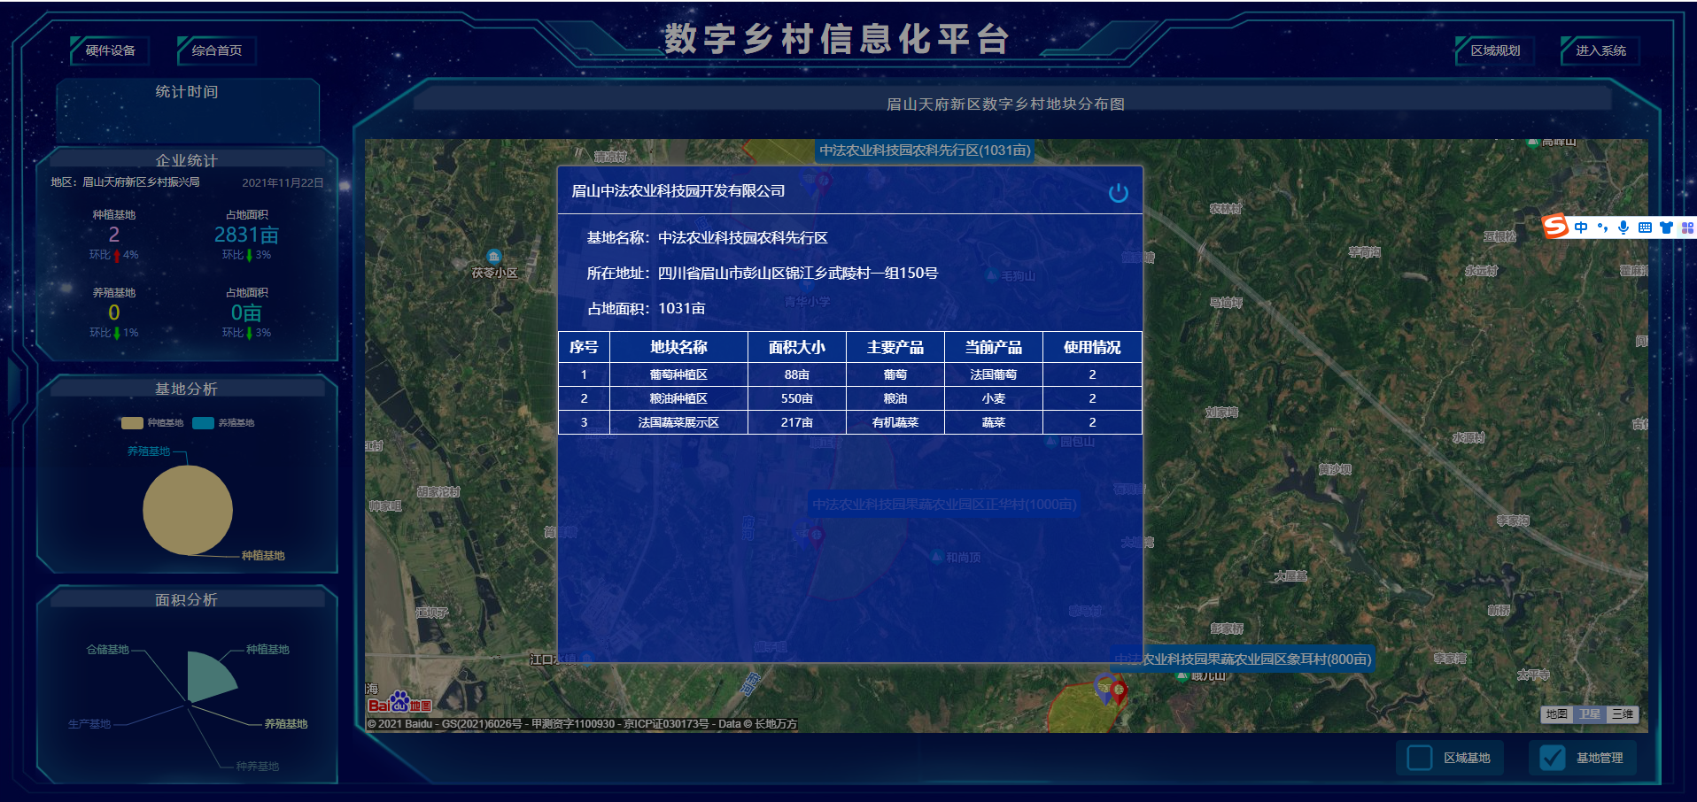The image size is (1697, 802).
Task: Open the IME soft keyboard icon
Action: 1645,227
